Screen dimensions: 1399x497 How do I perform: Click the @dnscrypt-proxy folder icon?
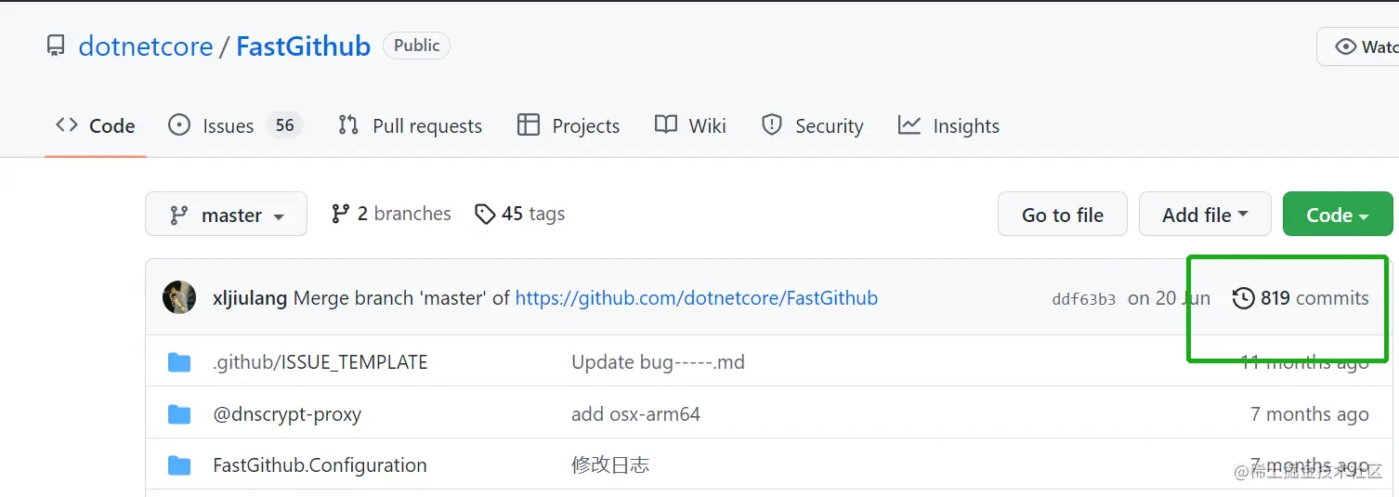tap(179, 413)
